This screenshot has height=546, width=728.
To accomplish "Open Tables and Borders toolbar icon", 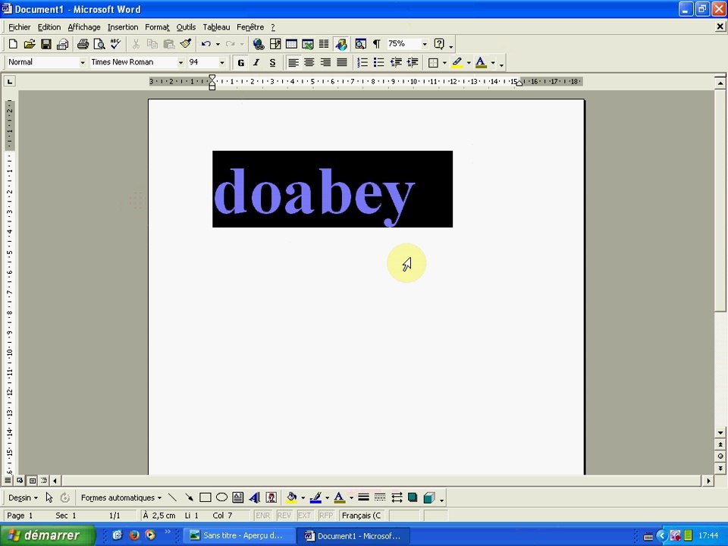I will 275,44.
